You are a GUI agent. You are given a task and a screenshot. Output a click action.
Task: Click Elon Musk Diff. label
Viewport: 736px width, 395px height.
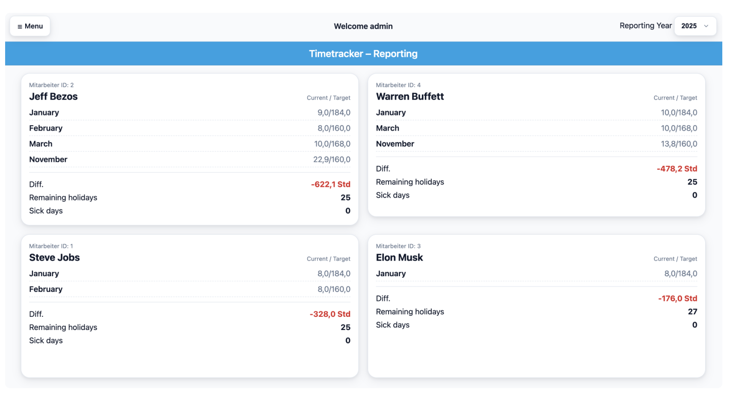(x=383, y=298)
